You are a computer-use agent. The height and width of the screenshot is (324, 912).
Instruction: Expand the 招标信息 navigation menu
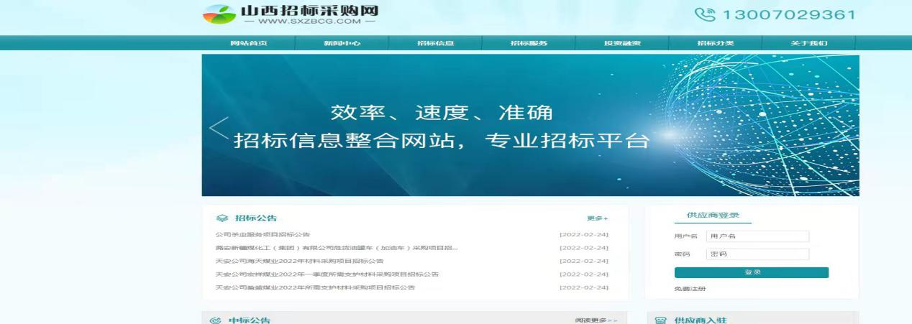[x=435, y=43]
